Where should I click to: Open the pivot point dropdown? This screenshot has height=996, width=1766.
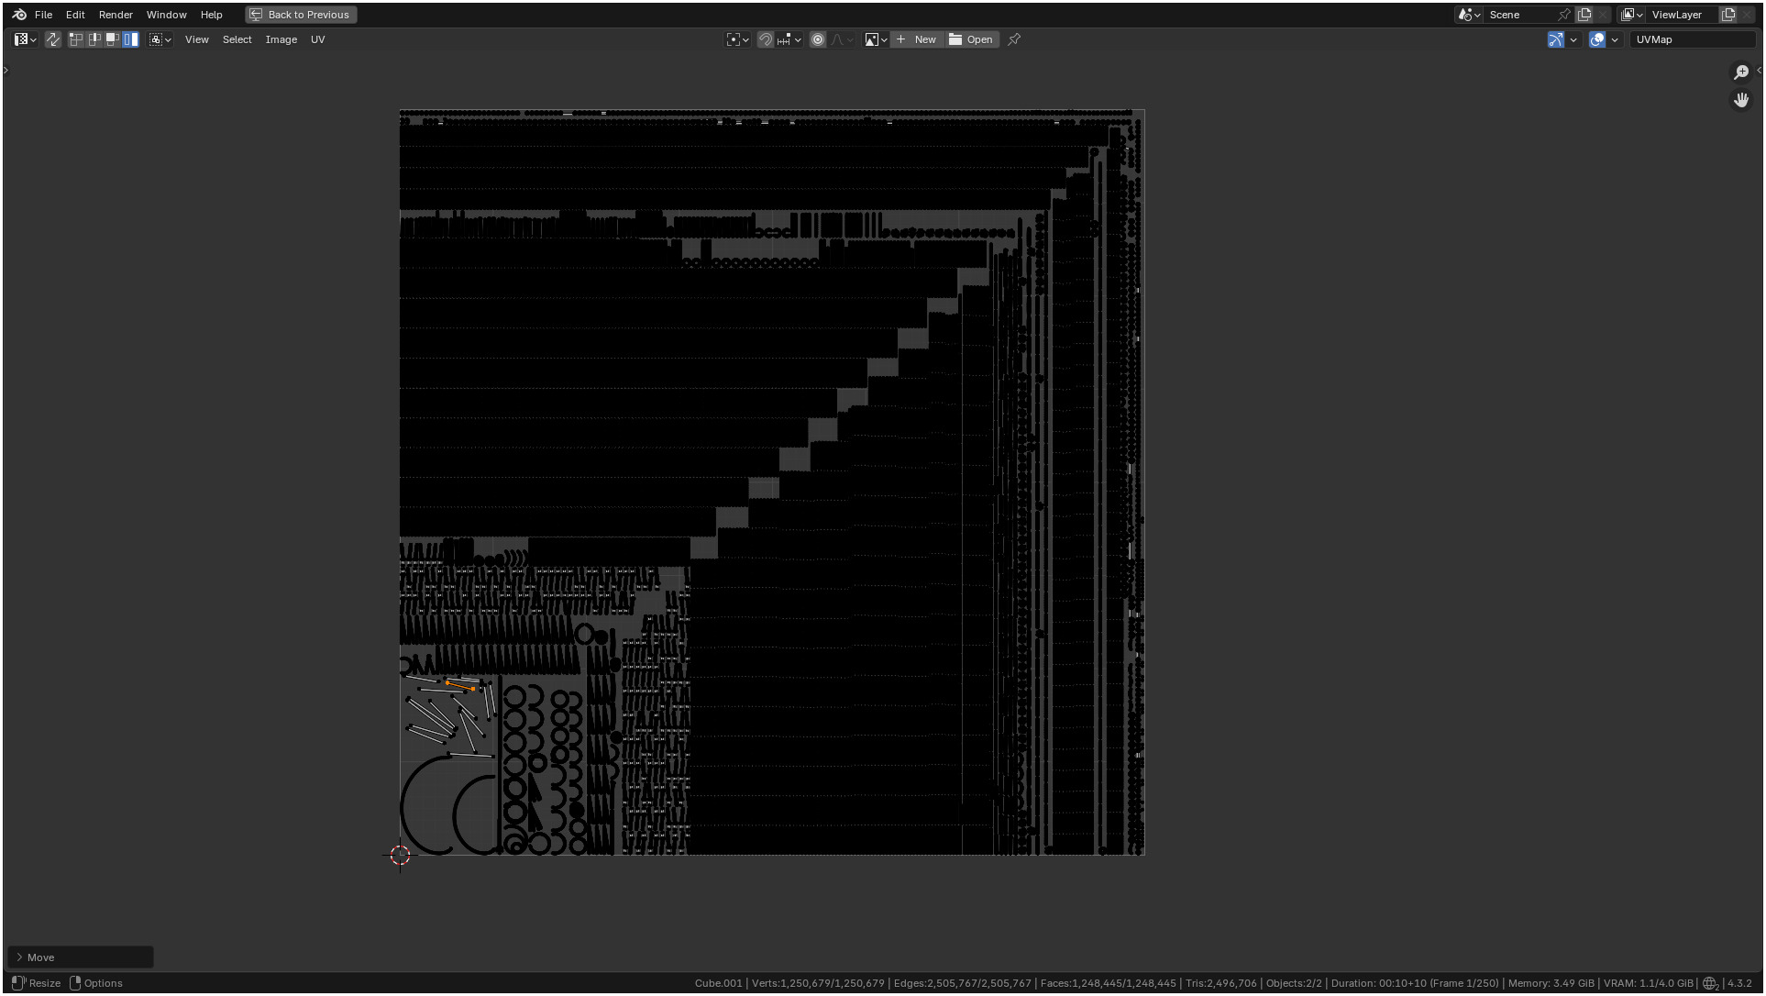pyautogui.click(x=737, y=39)
